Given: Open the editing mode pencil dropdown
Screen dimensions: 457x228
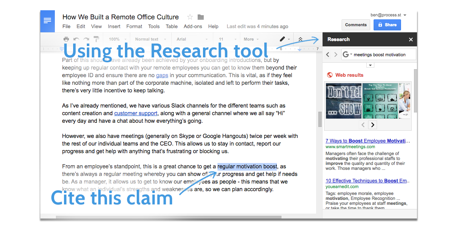Looking at the screenshot, I should (x=284, y=39).
